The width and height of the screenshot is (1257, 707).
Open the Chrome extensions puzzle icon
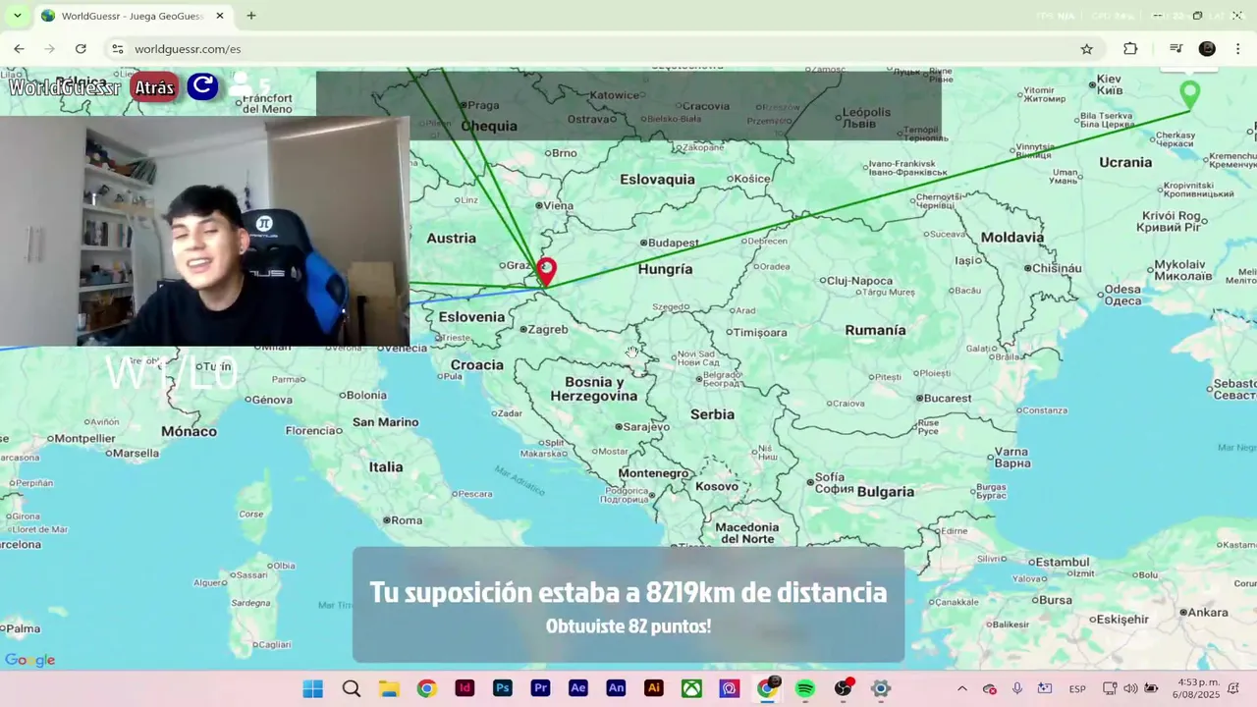point(1130,49)
